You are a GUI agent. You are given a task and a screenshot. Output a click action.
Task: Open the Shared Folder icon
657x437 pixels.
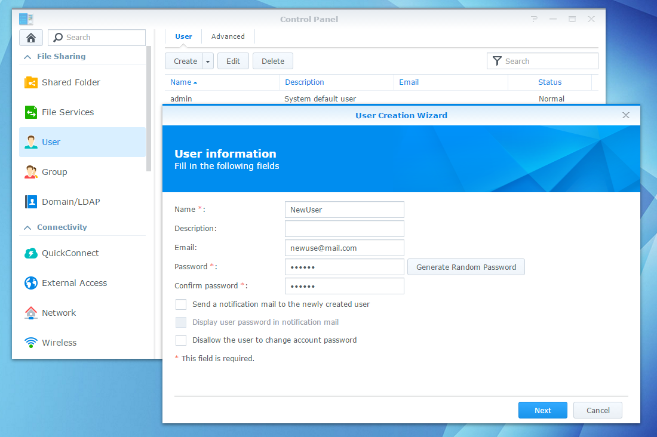tap(31, 82)
